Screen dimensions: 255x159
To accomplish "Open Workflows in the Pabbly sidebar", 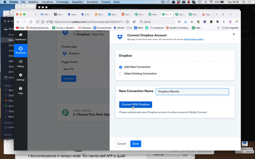I will tap(21, 50).
